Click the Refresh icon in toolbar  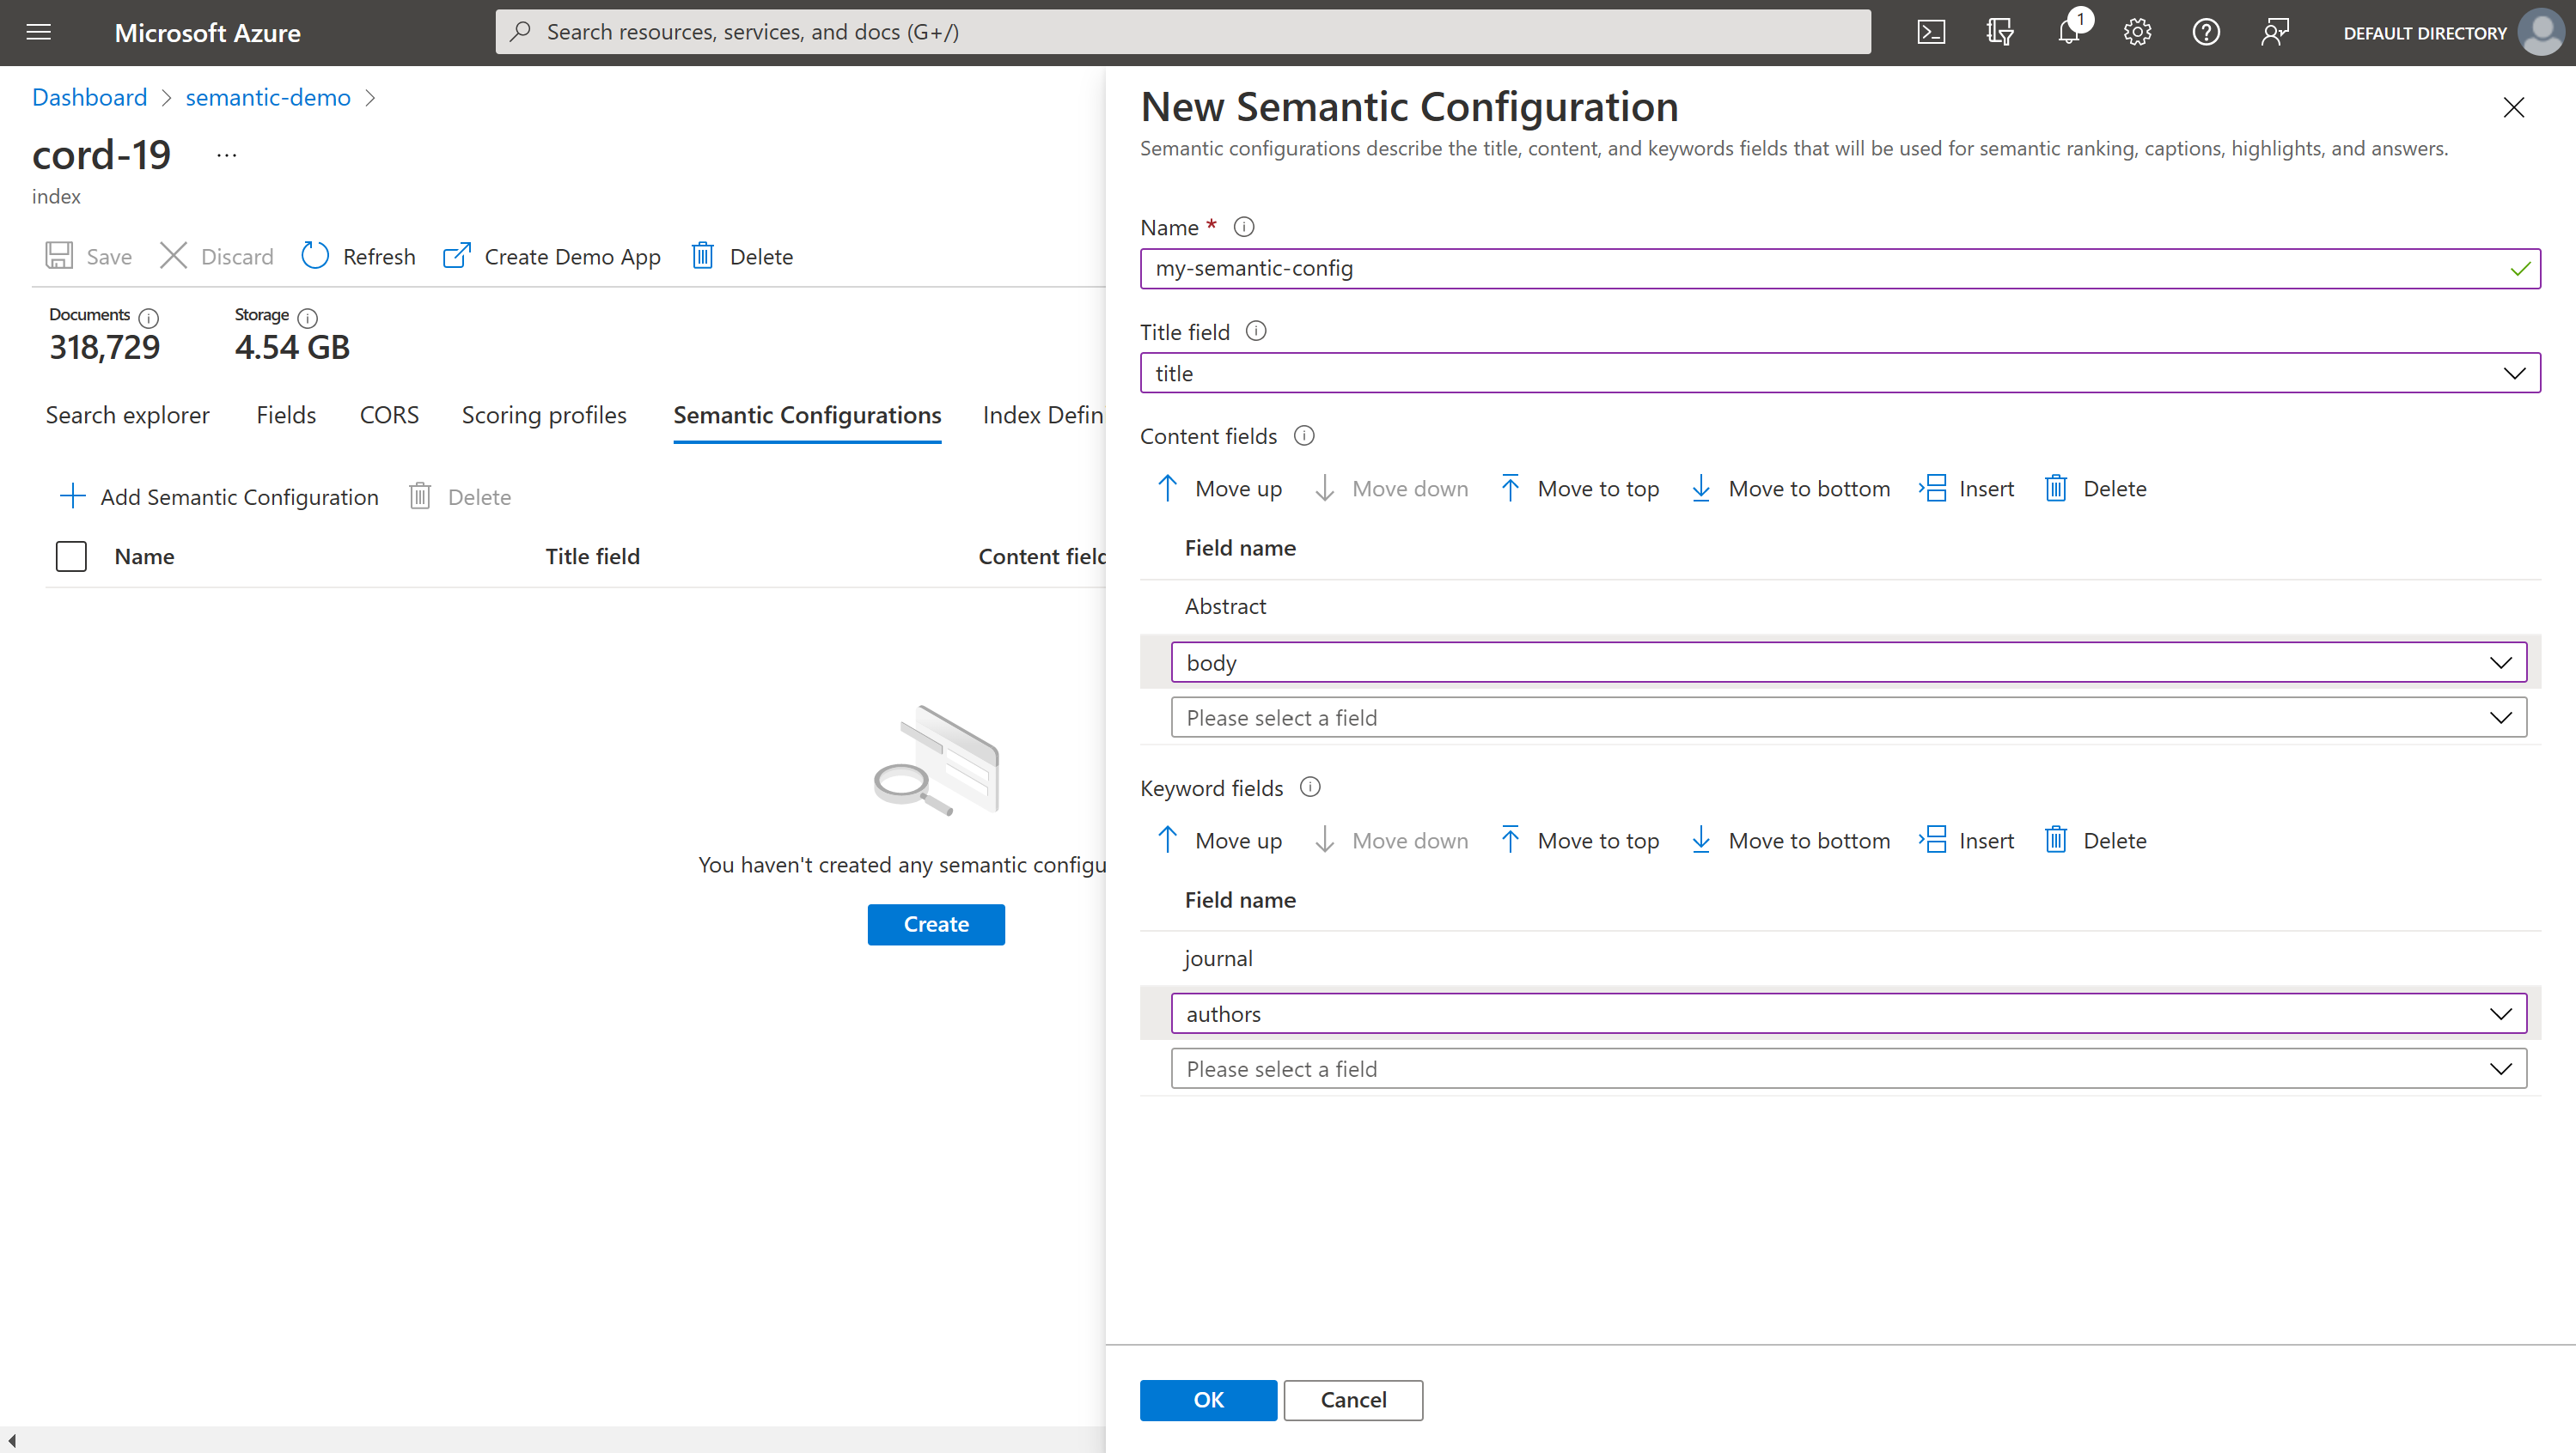(315, 256)
